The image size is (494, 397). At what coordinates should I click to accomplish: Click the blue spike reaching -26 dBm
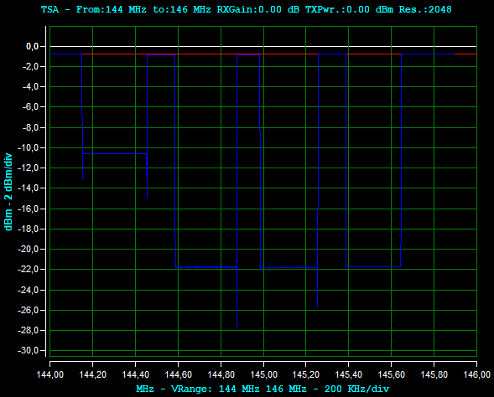pos(317,288)
